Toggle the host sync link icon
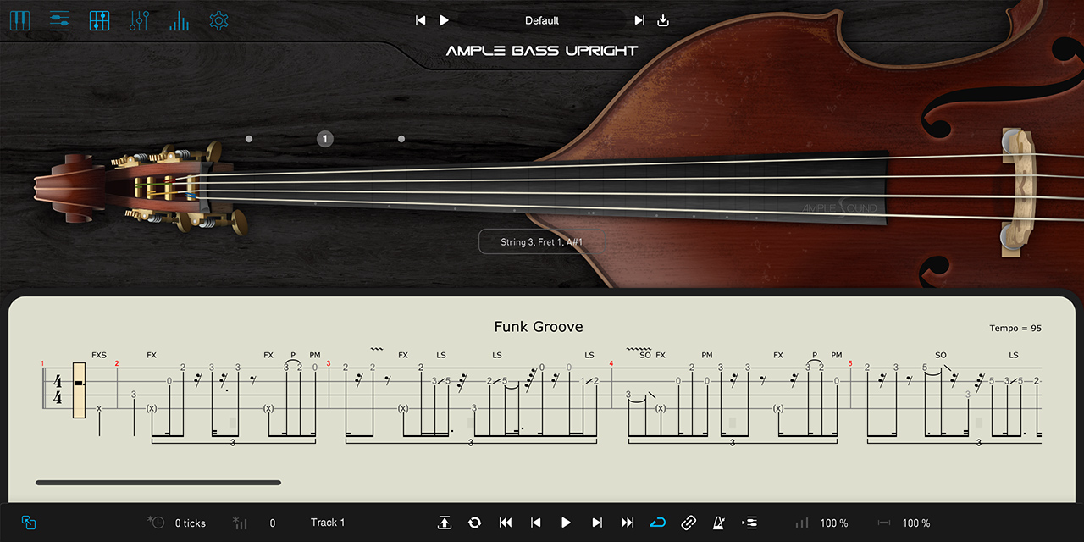1084x542 pixels. (689, 523)
